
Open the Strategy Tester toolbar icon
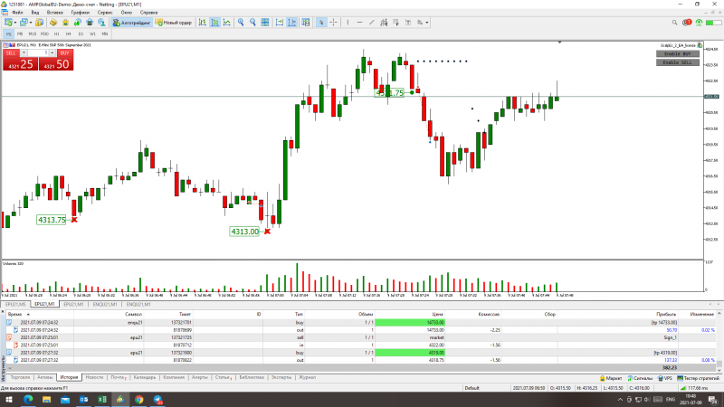tap(102, 22)
